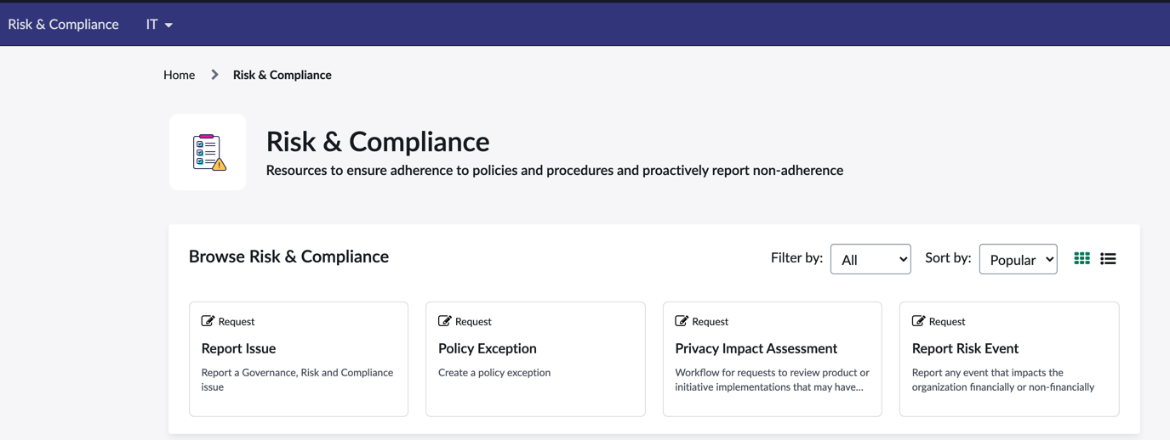Open the Report Issue title

[x=238, y=348]
